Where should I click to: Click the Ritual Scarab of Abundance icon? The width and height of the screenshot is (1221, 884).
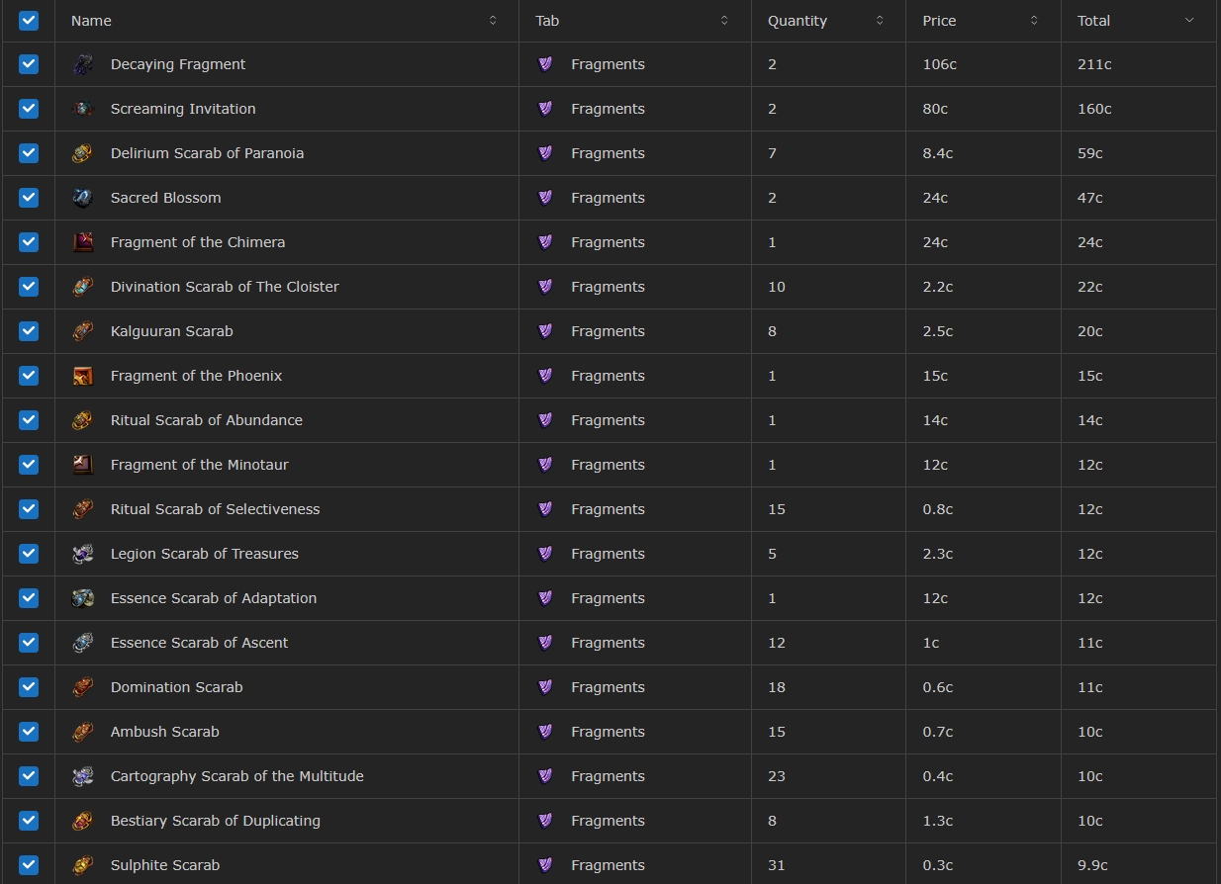[x=83, y=420]
